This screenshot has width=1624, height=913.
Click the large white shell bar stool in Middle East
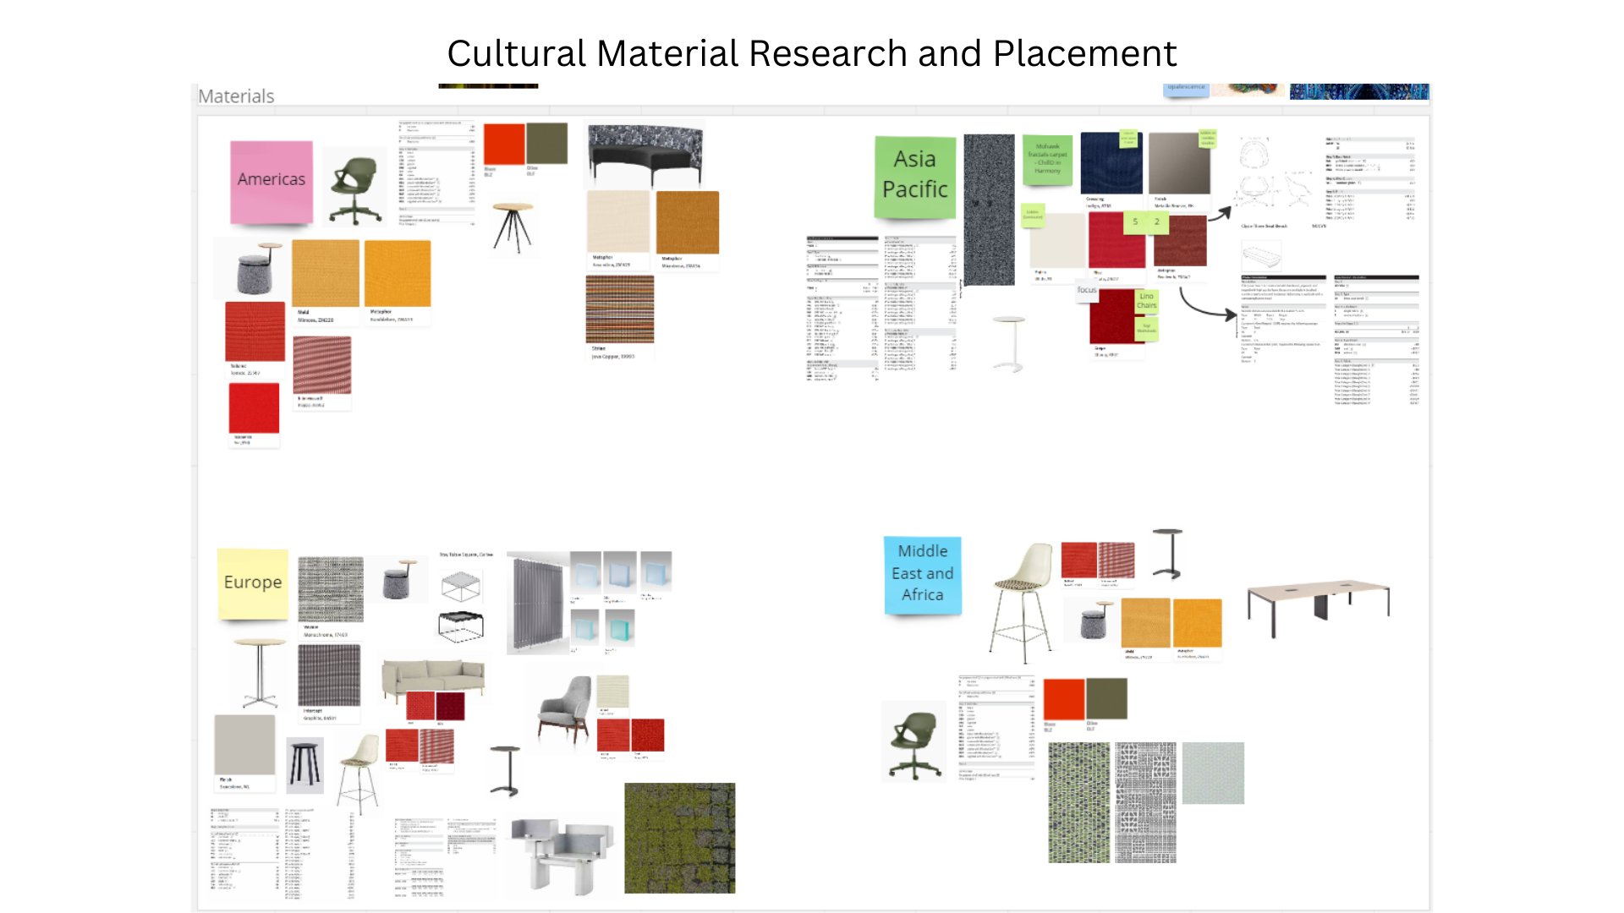pyautogui.click(x=1024, y=603)
